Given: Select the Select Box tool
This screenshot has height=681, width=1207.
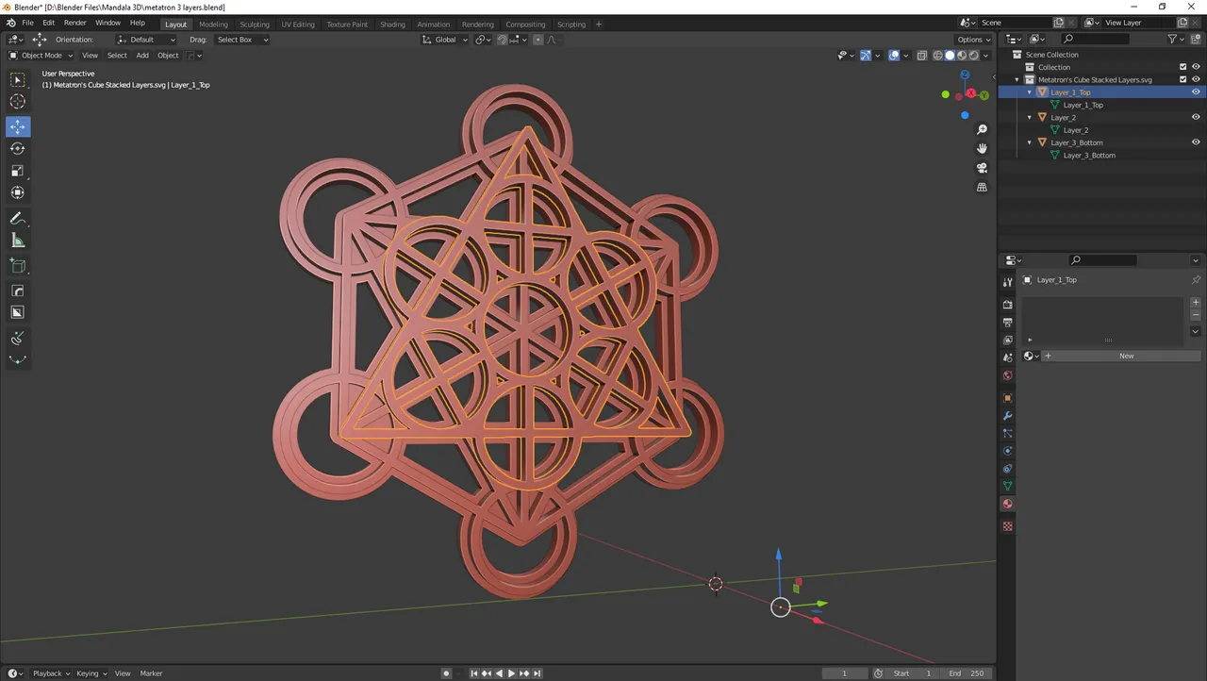Looking at the screenshot, I should (18, 80).
